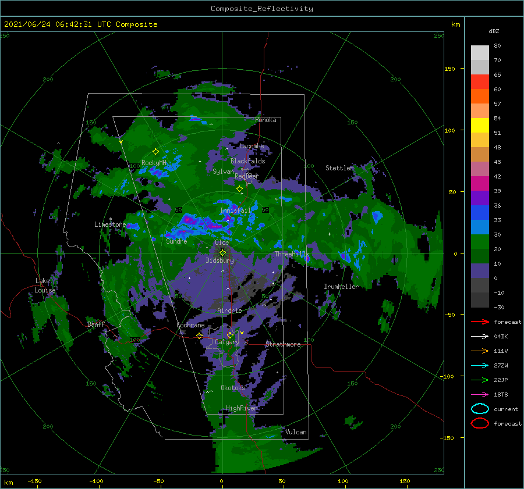Click the ThreeHills label
This screenshot has height=489, width=524.
pos(292,254)
